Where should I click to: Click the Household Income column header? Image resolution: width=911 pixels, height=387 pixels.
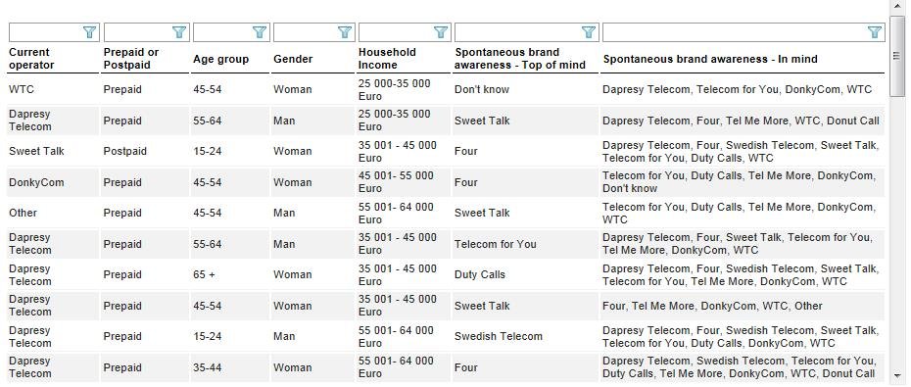click(x=387, y=59)
